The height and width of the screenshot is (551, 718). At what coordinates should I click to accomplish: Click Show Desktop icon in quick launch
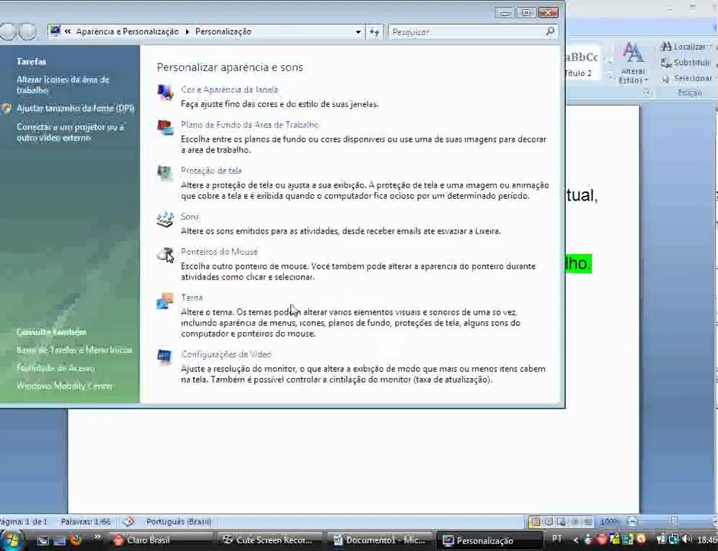coord(43,540)
